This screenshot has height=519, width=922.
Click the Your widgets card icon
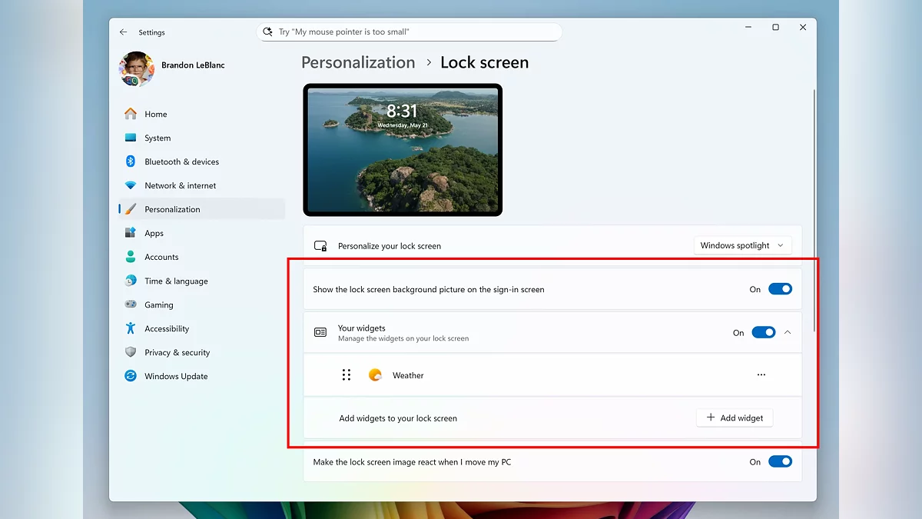(320, 332)
